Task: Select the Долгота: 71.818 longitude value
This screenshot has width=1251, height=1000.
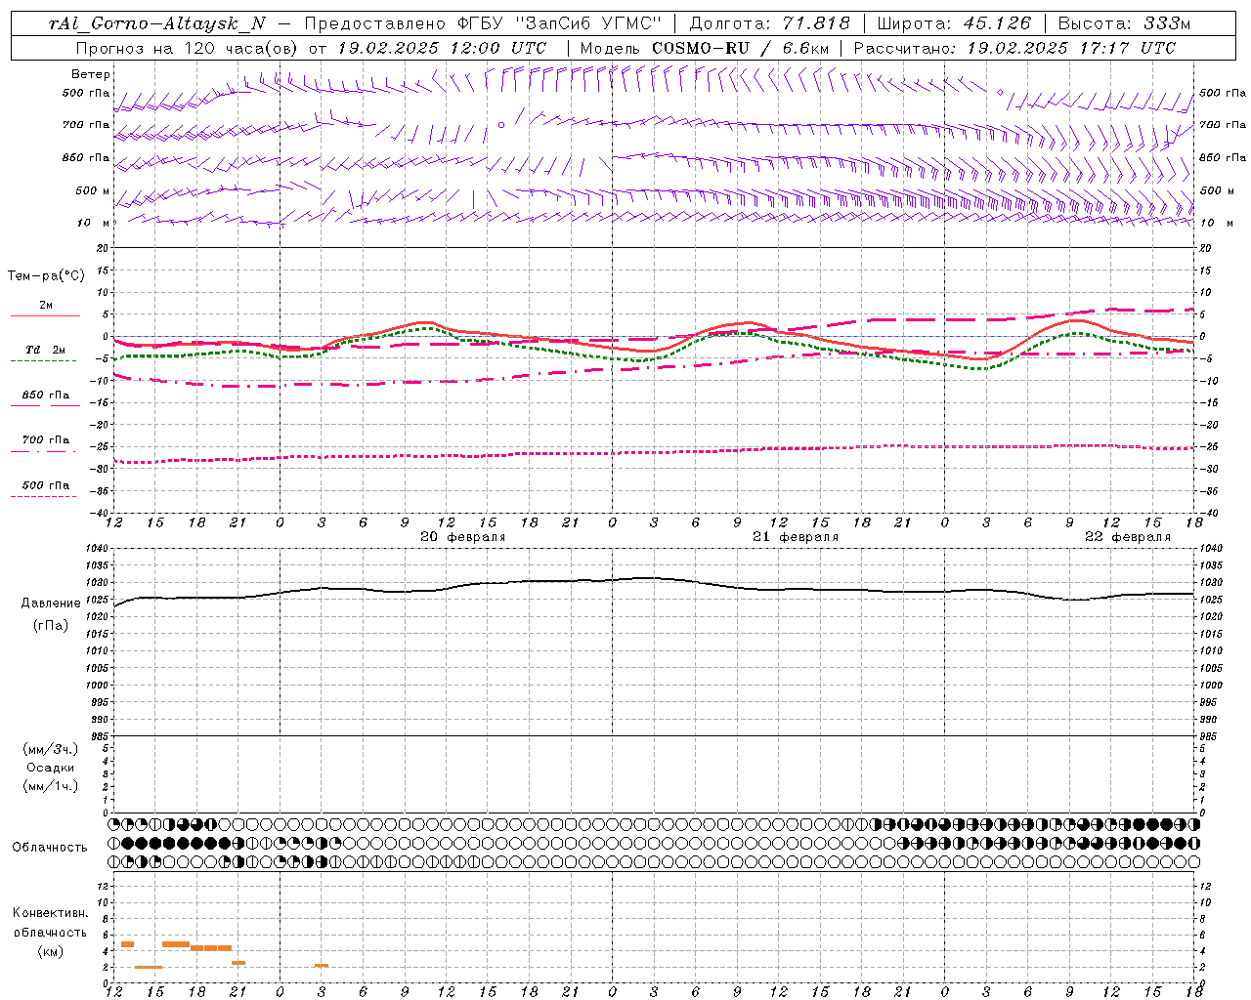Action: 770,23
